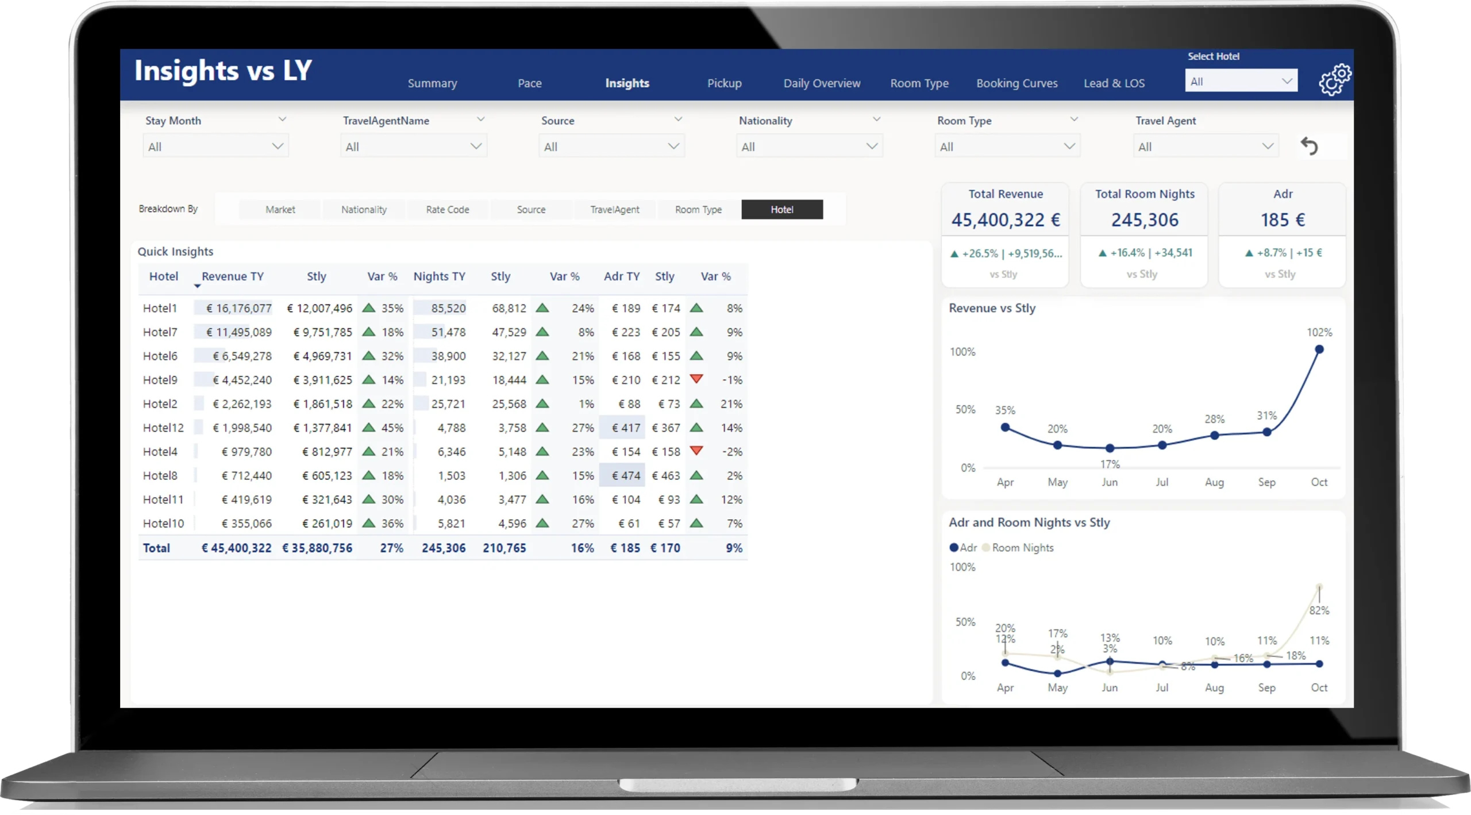Click the Adr legend marker

pos(954,548)
